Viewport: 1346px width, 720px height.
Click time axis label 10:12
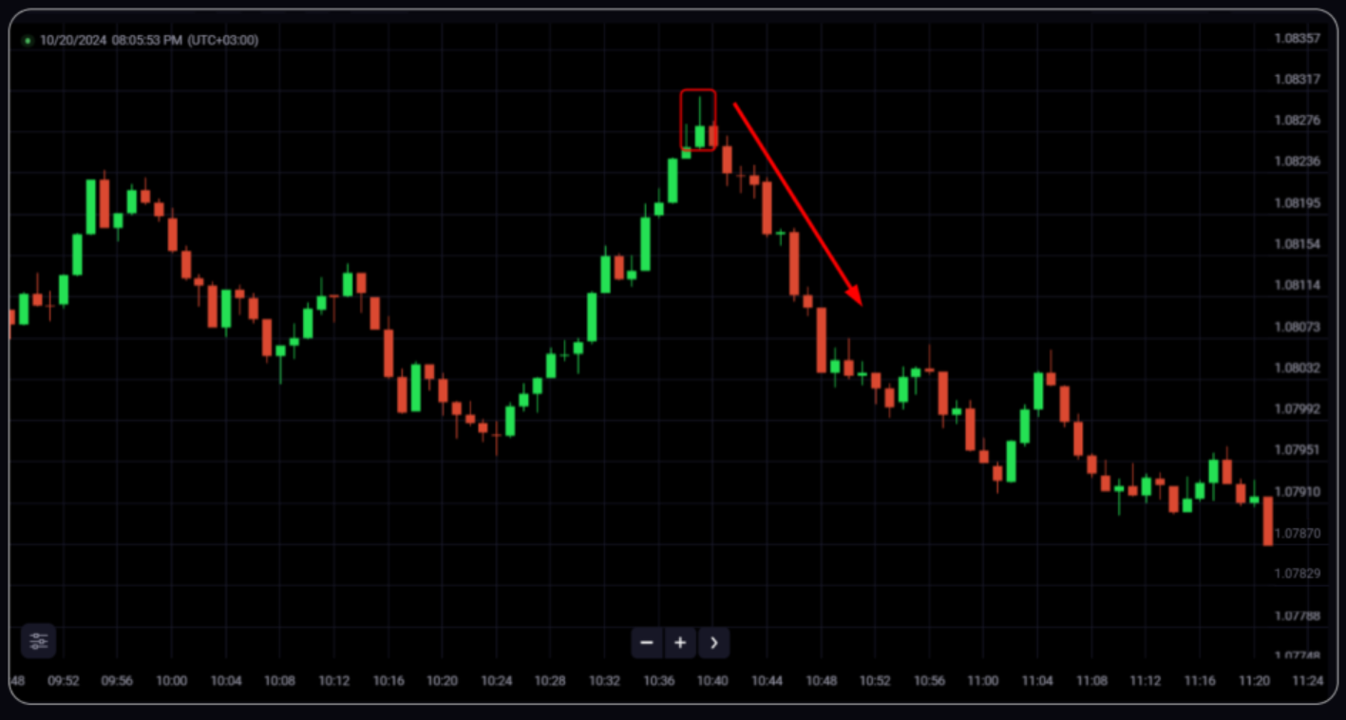pyautogui.click(x=333, y=681)
